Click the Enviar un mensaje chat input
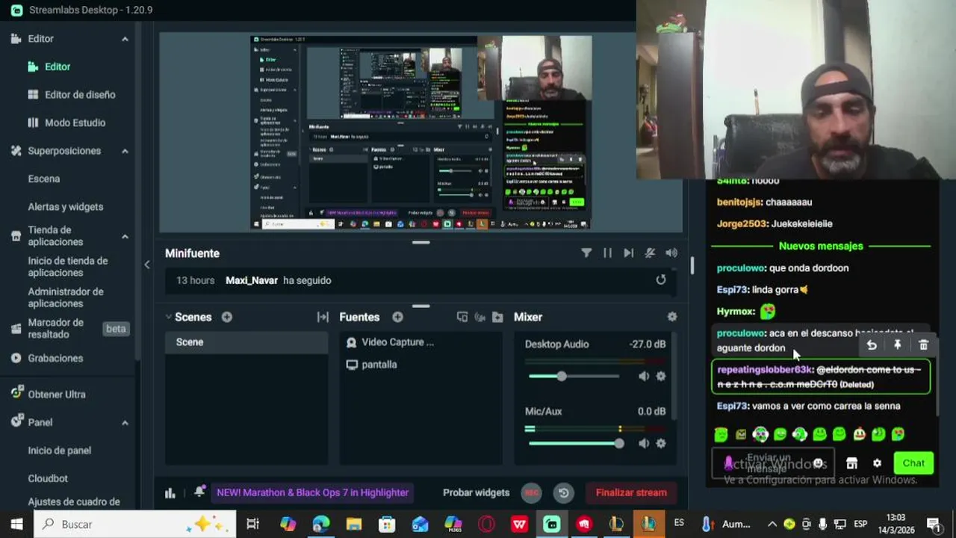956x538 pixels. pos(772,463)
